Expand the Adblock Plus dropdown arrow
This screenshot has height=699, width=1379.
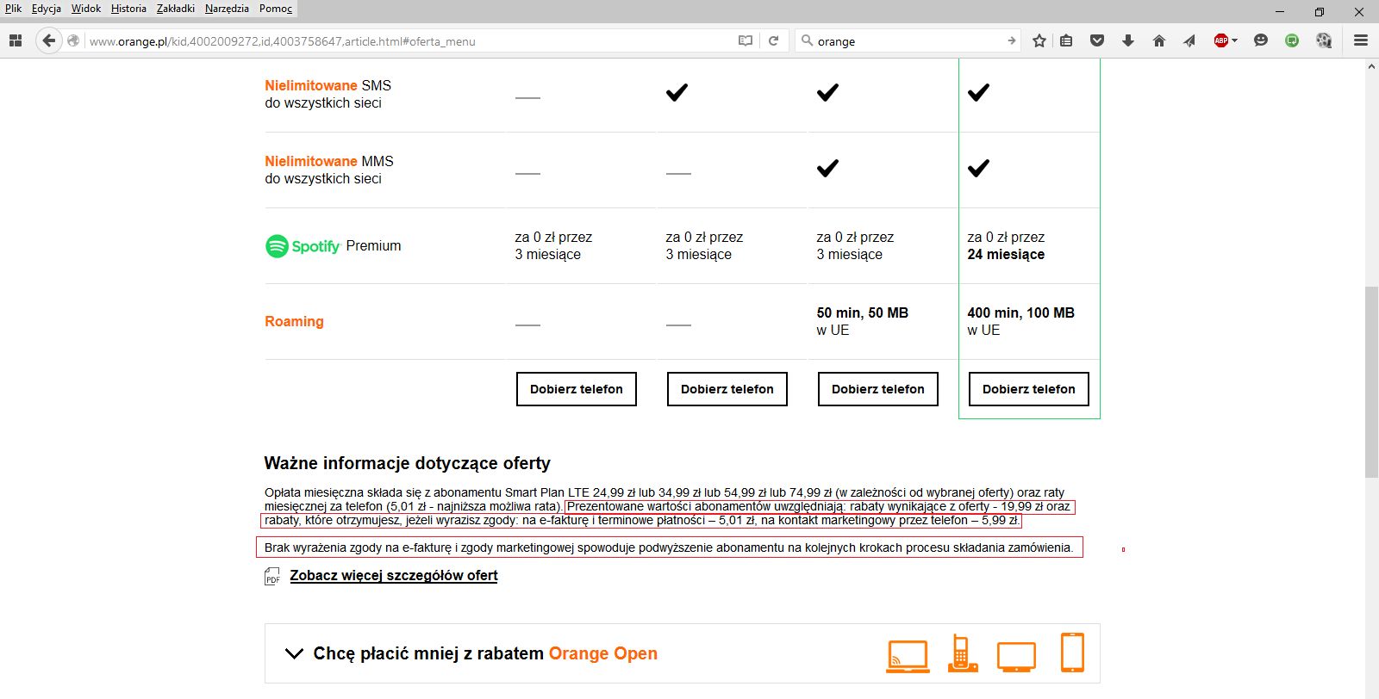(x=1234, y=40)
